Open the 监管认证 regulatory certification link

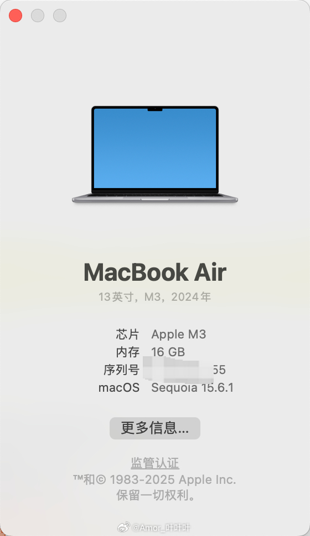tap(155, 463)
